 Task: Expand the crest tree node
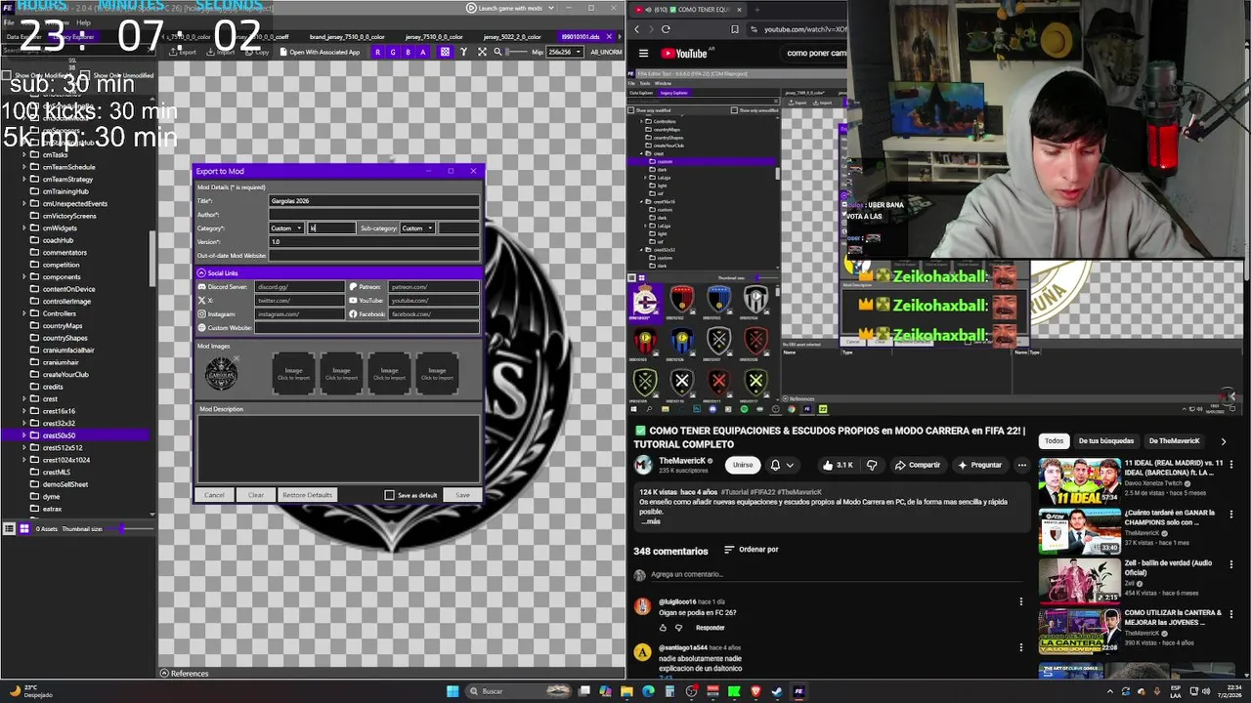(x=24, y=398)
